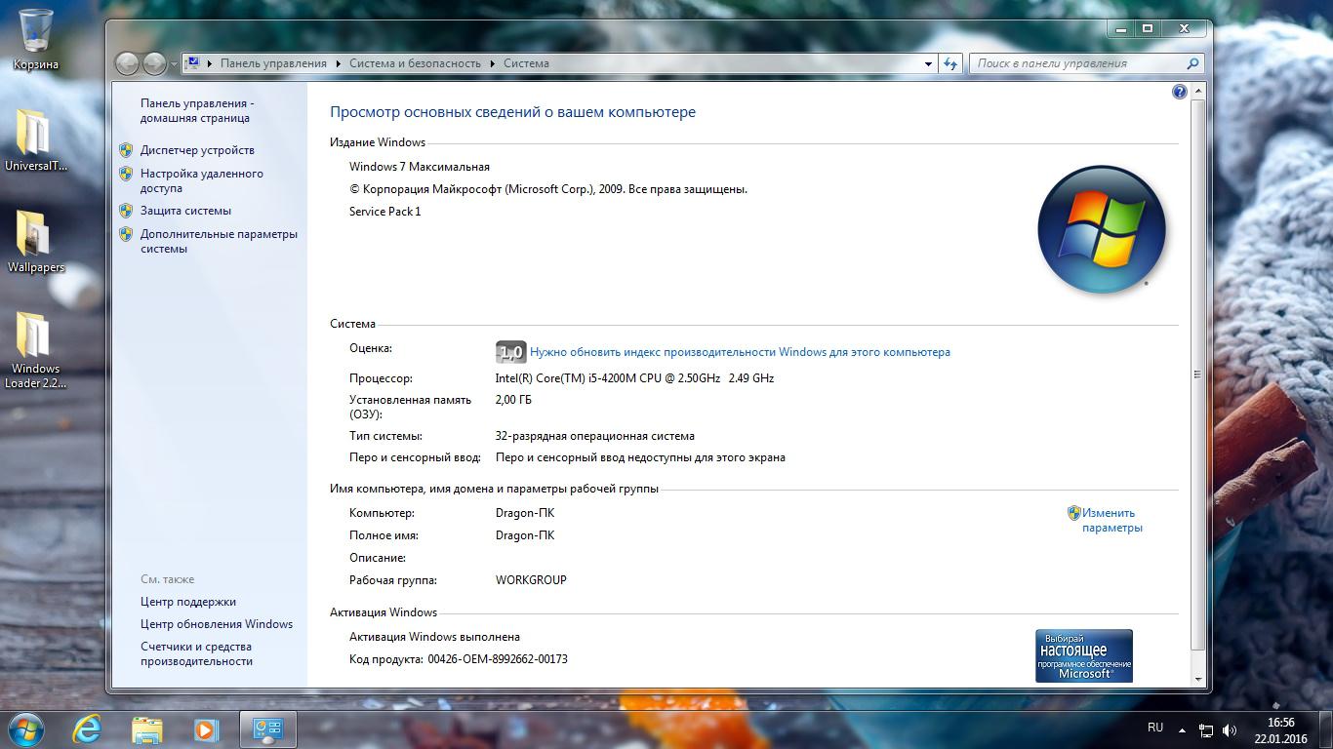
Task: Open the Windows Start menu orb
Action: click(26, 729)
